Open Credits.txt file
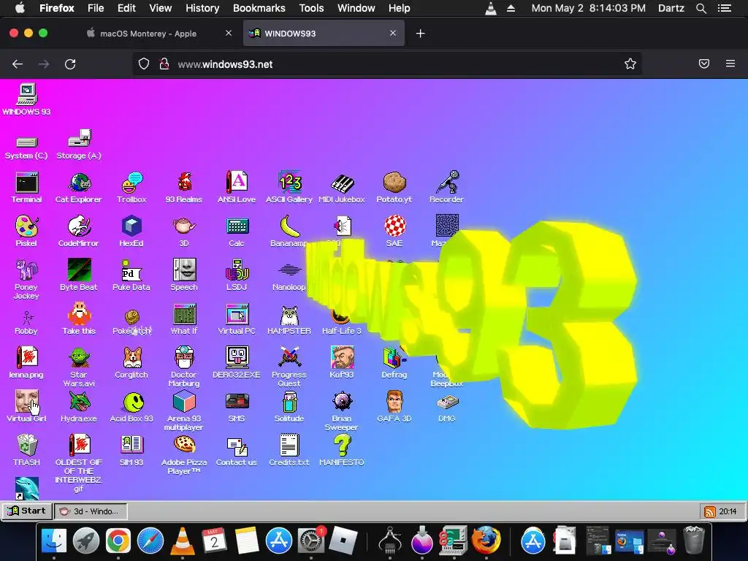Image resolution: width=748 pixels, height=561 pixels. pos(289,445)
